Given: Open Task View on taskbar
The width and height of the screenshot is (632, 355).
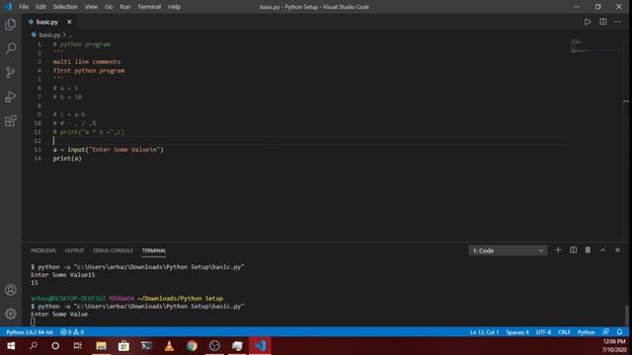Looking at the screenshot, I should (77, 346).
